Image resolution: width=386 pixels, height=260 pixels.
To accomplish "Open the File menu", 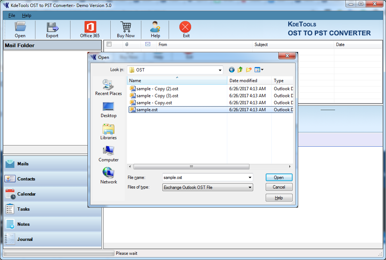I will tap(11, 15).
